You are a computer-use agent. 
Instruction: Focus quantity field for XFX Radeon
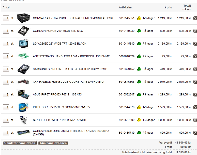pos(6,82)
